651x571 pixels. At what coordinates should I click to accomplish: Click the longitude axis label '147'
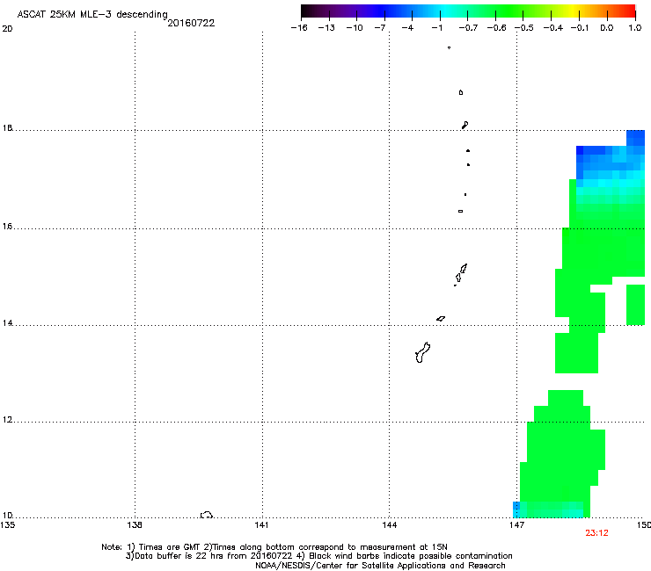point(516,525)
